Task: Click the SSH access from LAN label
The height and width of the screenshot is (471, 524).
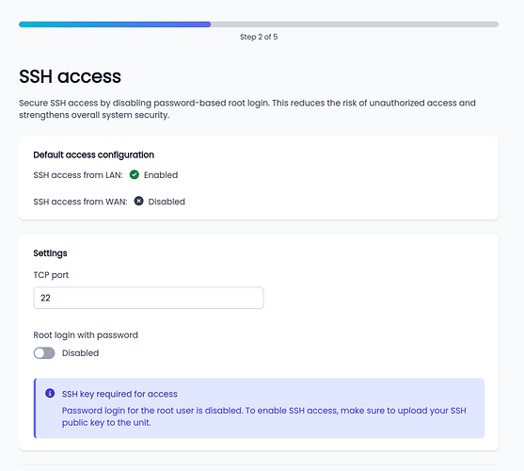Action: [x=78, y=175]
